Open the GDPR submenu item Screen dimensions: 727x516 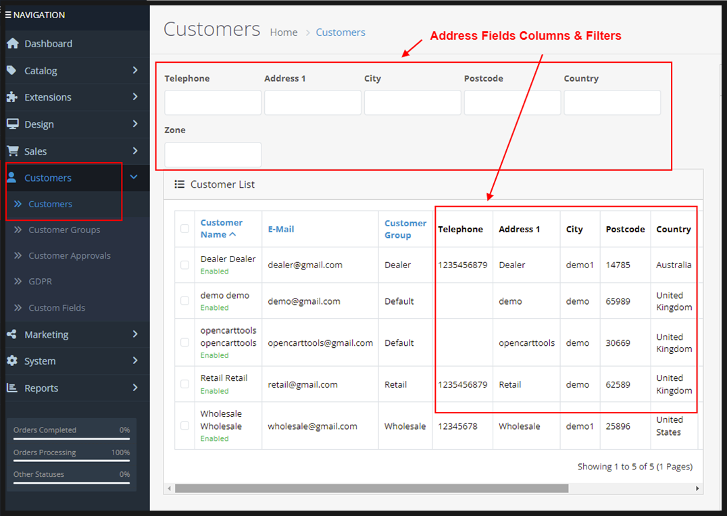click(x=40, y=282)
